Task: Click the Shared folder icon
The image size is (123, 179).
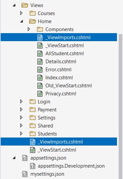Action: click(33, 126)
